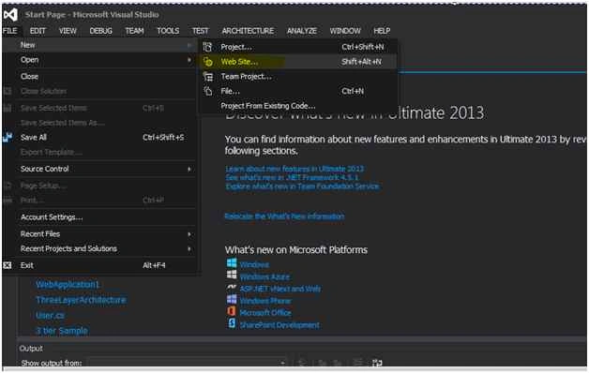The height and width of the screenshot is (373, 589).
Task: Expand the New submenu arrow
Action: [189, 45]
